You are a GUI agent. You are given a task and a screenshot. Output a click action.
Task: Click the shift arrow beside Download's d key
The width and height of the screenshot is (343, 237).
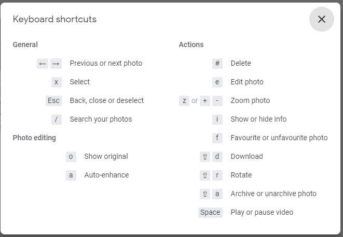(x=205, y=157)
